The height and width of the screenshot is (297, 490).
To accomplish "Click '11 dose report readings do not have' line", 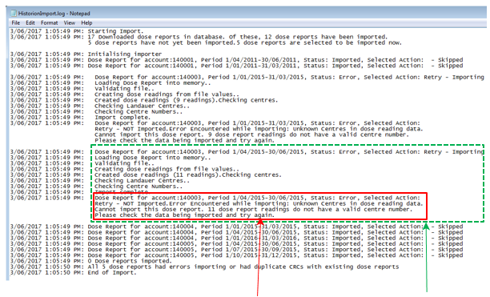I will [254, 209].
